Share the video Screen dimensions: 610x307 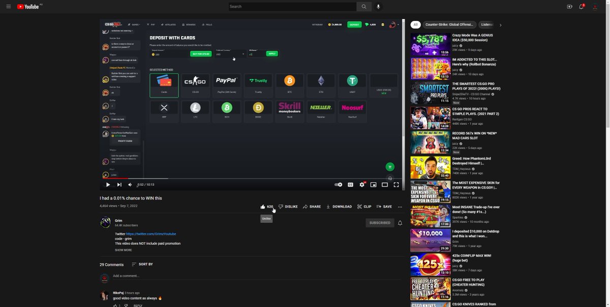(312, 207)
